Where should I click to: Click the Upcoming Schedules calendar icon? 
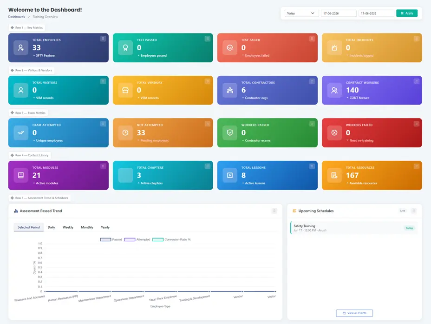tap(294, 211)
